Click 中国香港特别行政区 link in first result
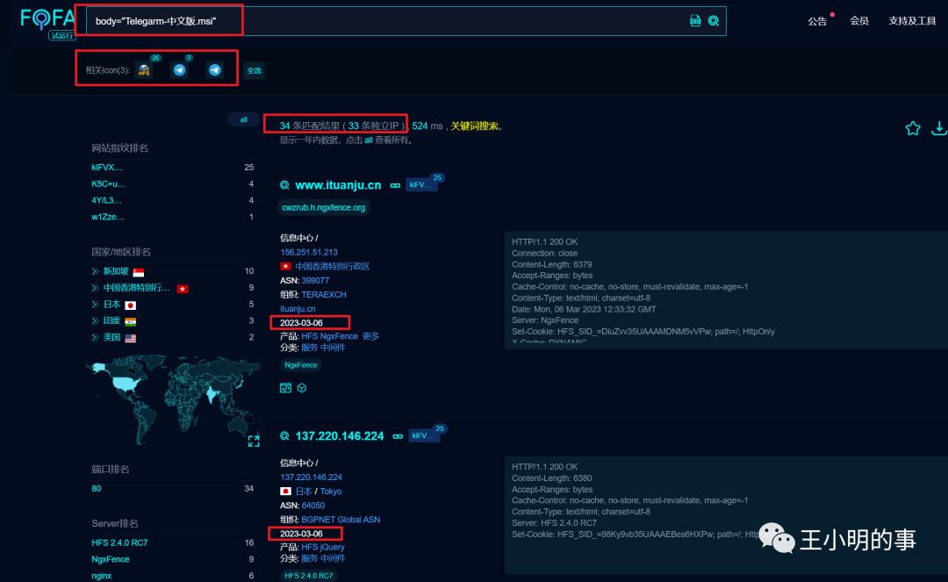 (332, 267)
